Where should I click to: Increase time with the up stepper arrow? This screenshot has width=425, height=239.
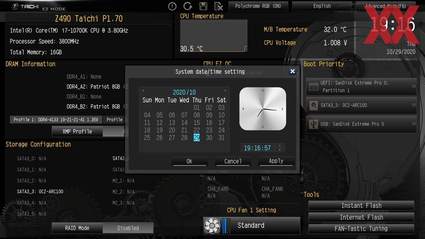pos(279,145)
